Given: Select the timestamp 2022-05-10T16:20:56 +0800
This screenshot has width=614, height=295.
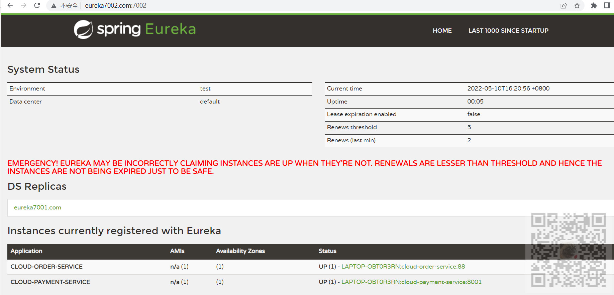Looking at the screenshot, I should (x=508, y=89).
